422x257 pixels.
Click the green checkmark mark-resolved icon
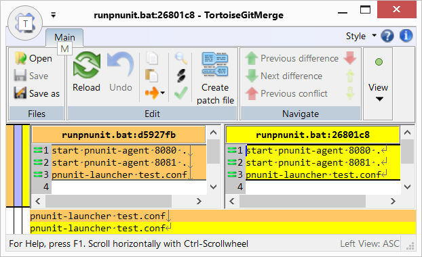click(x=181, y=93)
